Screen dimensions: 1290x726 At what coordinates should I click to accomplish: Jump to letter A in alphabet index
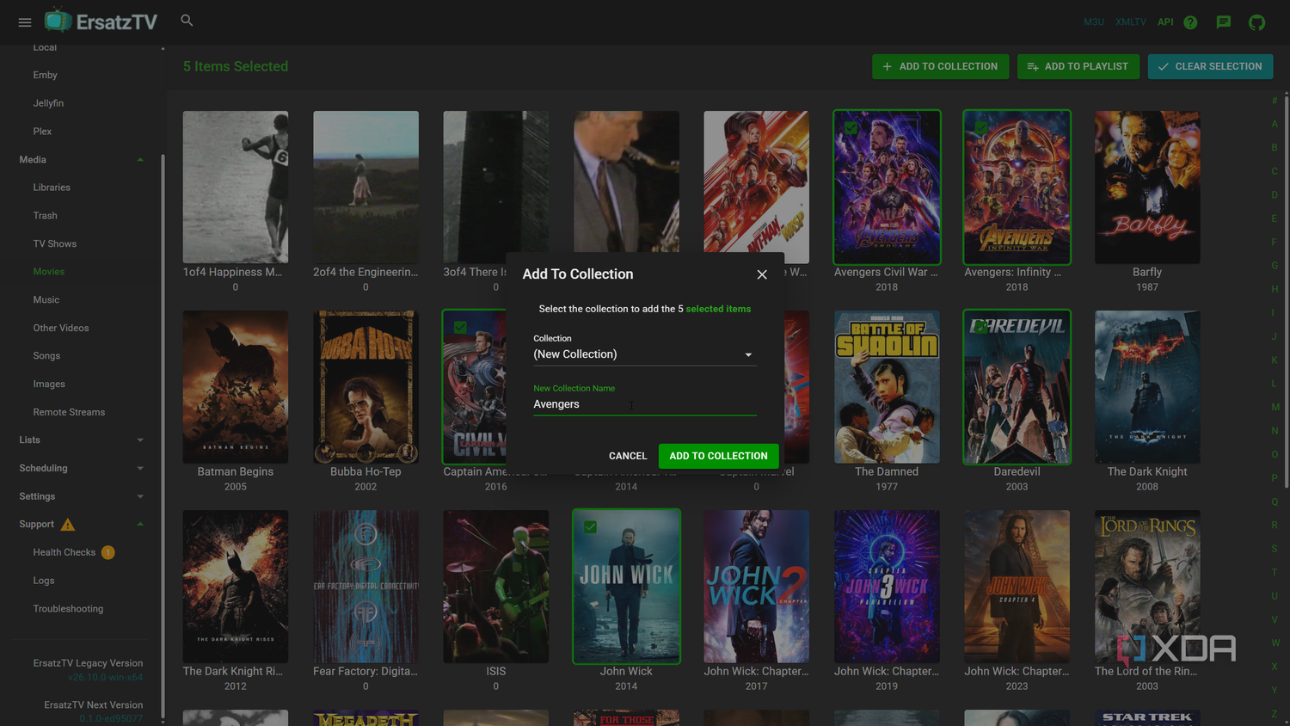pyautogui.click(x=1275, y=124)
